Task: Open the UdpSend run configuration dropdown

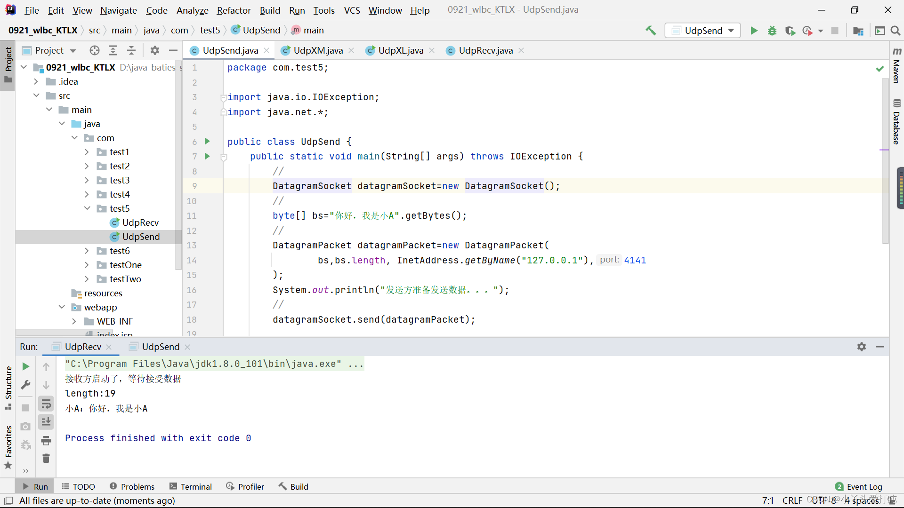Action: pyautogui.click(x=702, y=31)
